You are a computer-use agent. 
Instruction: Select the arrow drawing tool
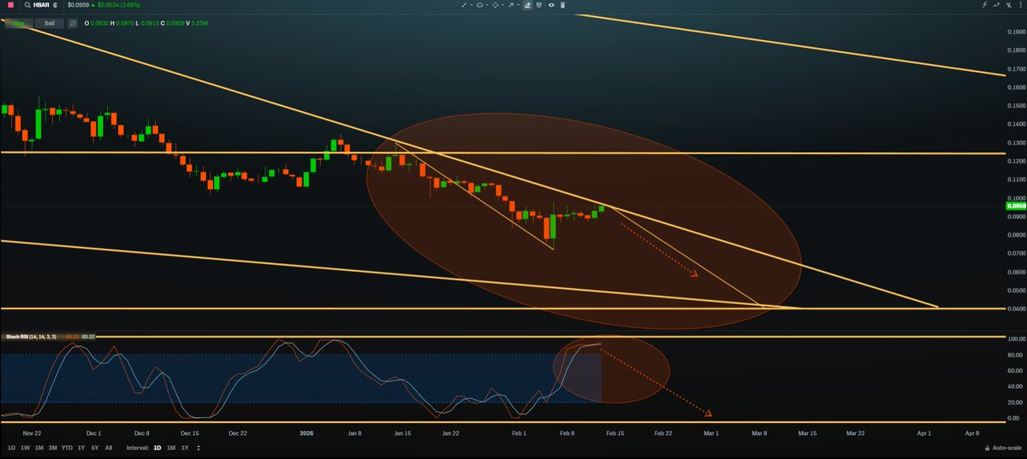coord(511,5)
